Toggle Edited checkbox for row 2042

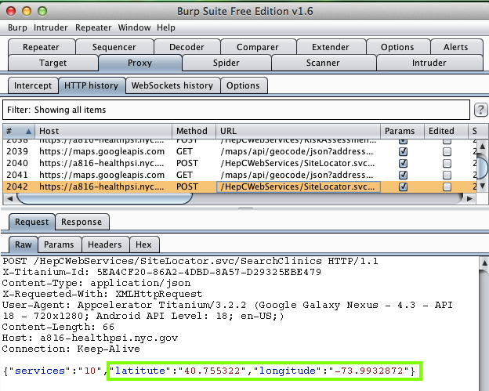(447, 186)
